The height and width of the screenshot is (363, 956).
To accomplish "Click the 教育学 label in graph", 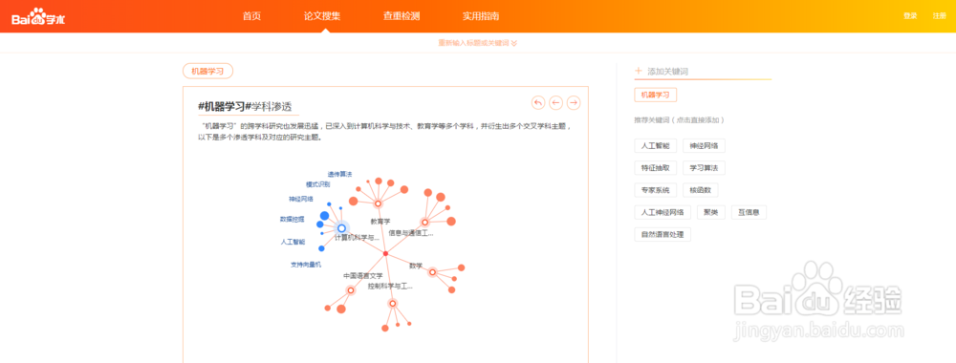I will point(380,222).
